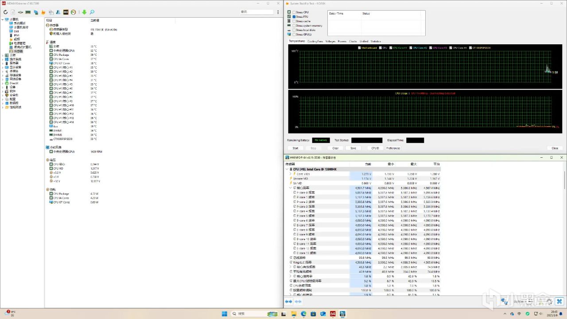Click the Close button in System Stability Test
Screen dimensions: 567x319
[555, 148]
